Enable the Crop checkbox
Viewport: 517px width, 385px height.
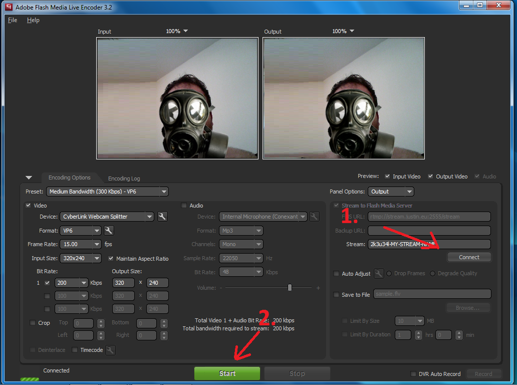32,322
